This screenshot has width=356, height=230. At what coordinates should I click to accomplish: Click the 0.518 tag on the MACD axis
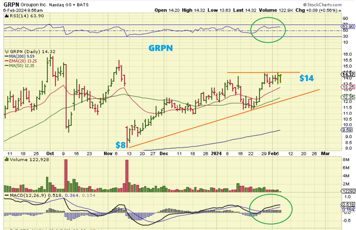pyautogui.click(x=348, y=204)
